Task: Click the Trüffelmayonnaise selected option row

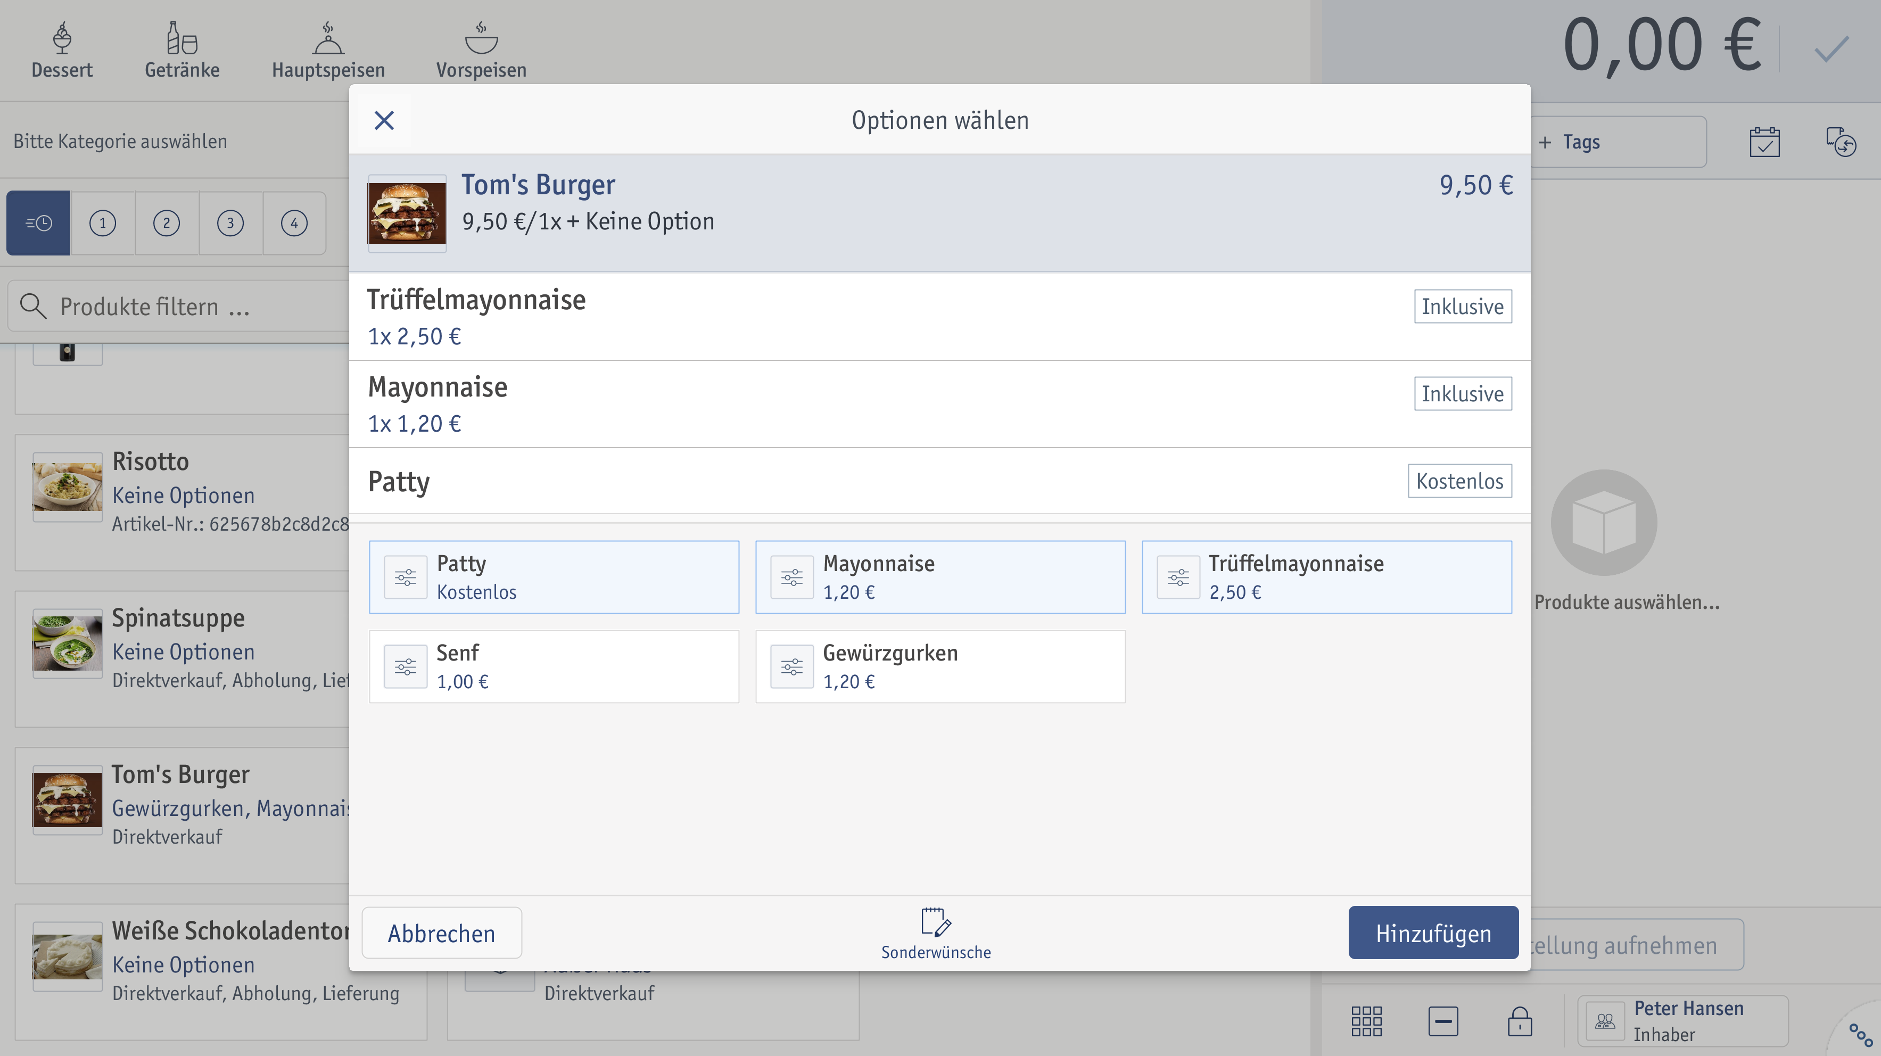Action: (940, 316)
